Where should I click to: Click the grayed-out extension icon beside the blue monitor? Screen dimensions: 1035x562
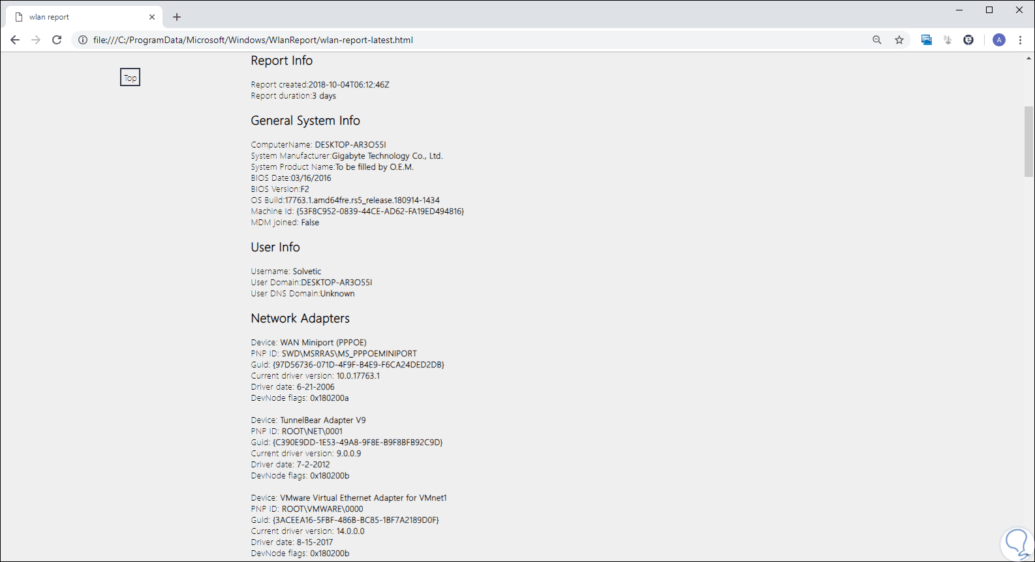point(948,40)
